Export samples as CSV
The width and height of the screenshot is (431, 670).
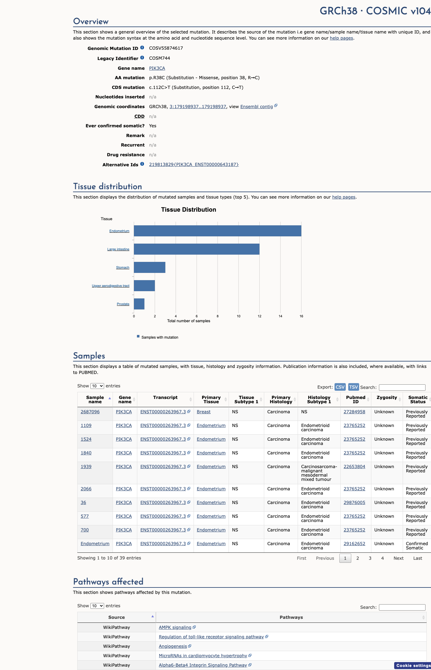(x=340, y=387)
